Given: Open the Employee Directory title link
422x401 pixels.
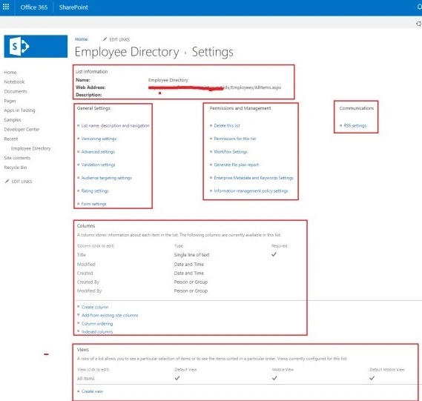Looking at the screenshot, I should (x=127, y=52).
